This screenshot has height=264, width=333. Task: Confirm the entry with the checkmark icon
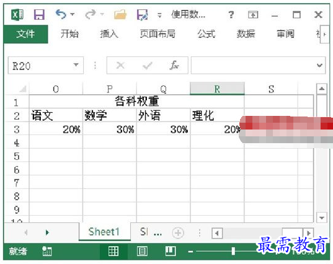(148, 65)
